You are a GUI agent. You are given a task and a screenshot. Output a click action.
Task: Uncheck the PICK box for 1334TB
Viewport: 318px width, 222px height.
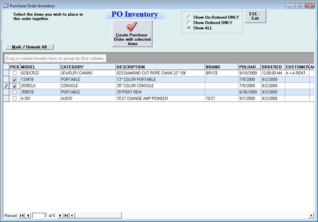click(x=14, y=79)
